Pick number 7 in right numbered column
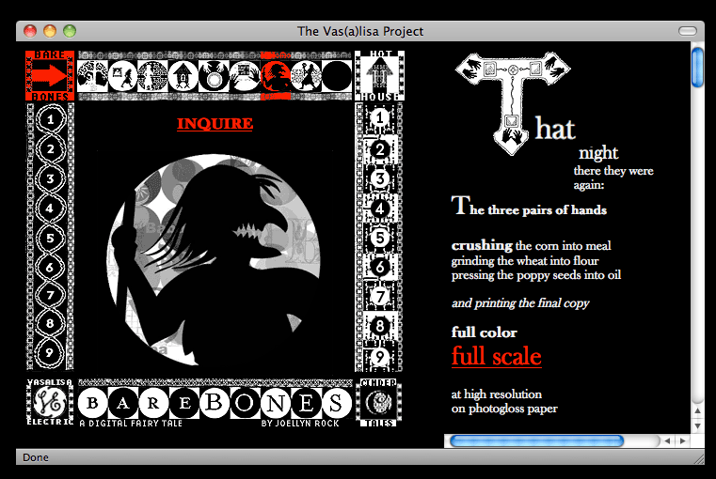The height and width of the screenshot is (479, 716). [378, 297]
